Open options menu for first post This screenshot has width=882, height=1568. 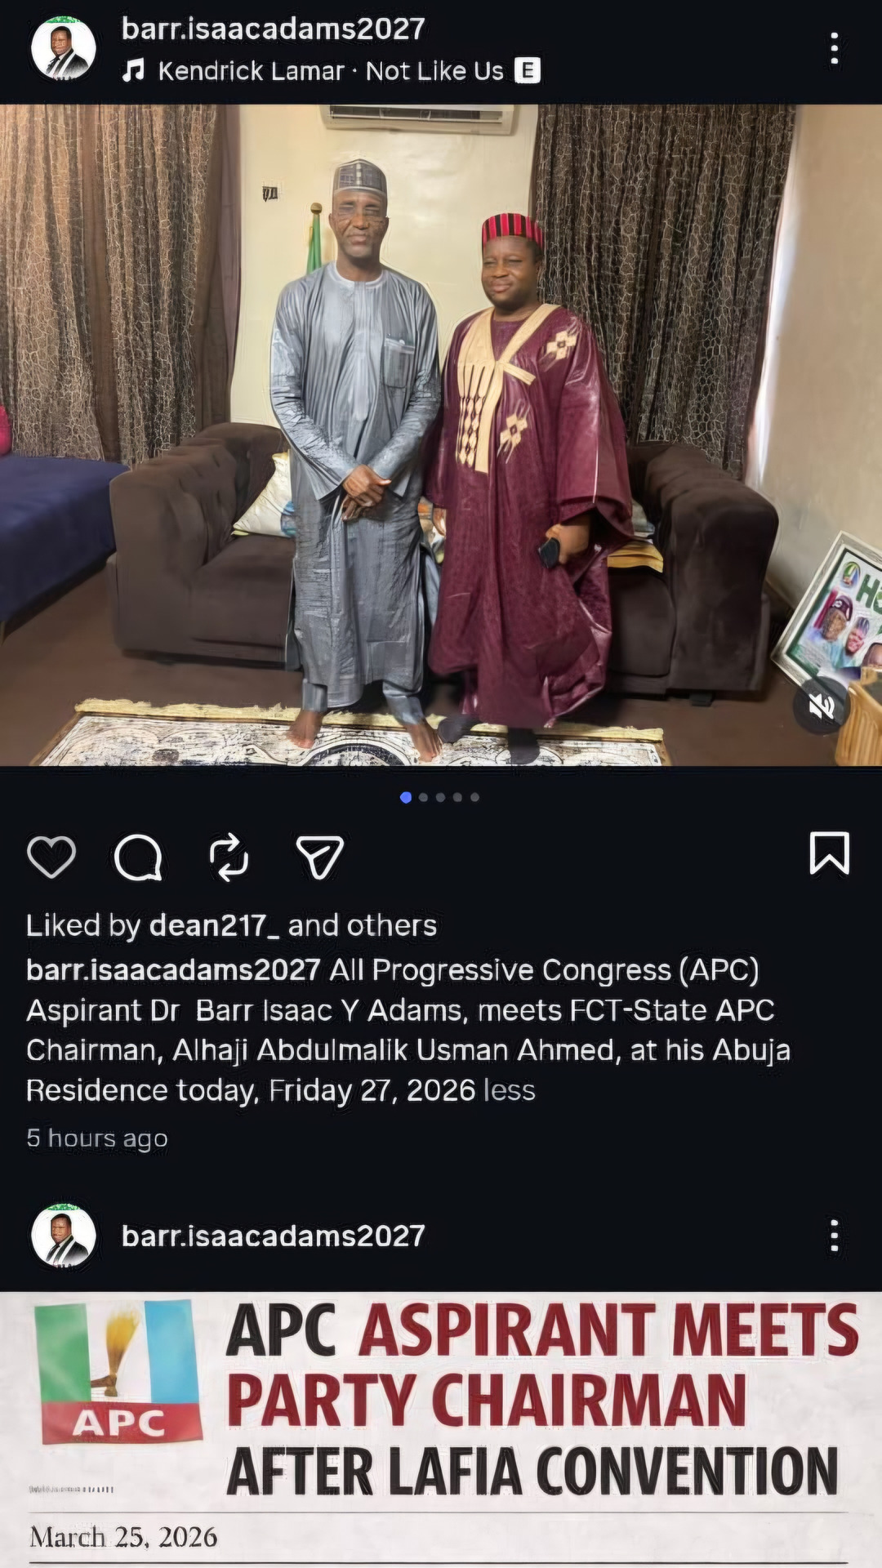click(834, 48)
